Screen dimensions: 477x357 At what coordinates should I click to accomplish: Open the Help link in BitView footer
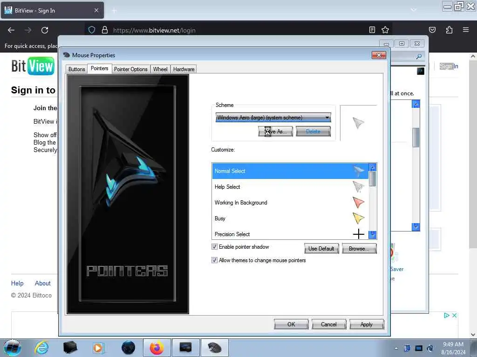[17, 283]
